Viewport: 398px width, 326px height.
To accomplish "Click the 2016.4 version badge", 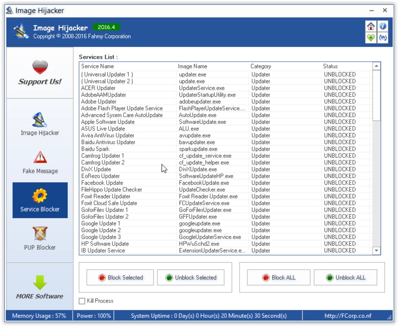I will click(106, 27).
